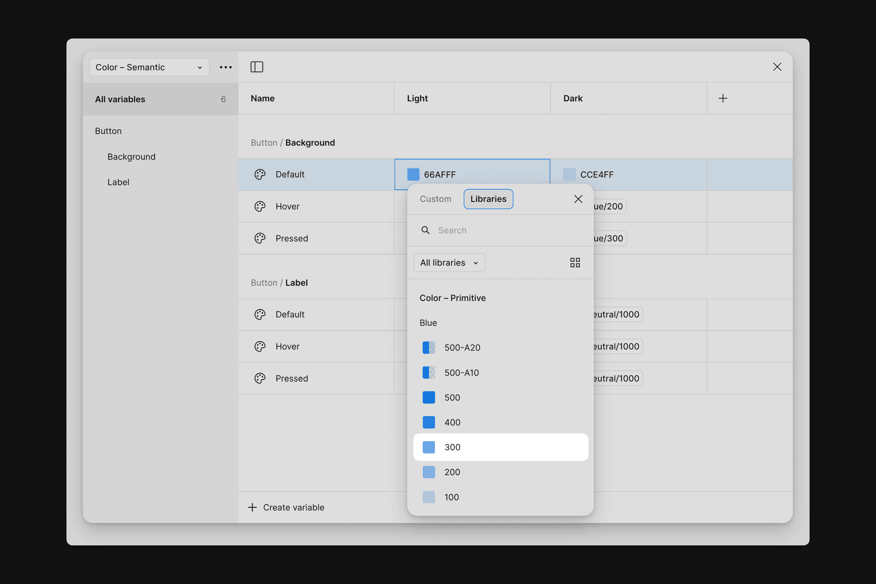The image size is (876, 584).
Task: Open the three-dots collection options menu
Action: pyautogui.click(x=226, y=67)
